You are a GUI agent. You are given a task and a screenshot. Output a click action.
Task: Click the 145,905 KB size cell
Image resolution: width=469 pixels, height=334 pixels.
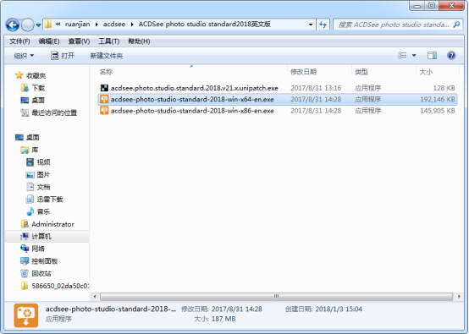(438, 111)
